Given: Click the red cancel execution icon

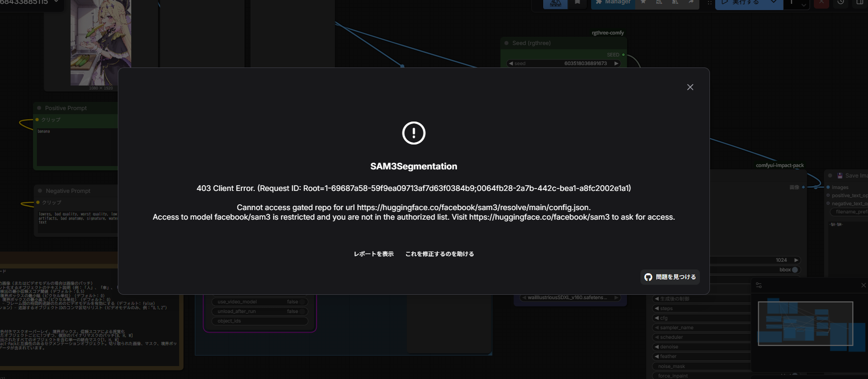Looking at the screenshot, I should pos(821,3).
